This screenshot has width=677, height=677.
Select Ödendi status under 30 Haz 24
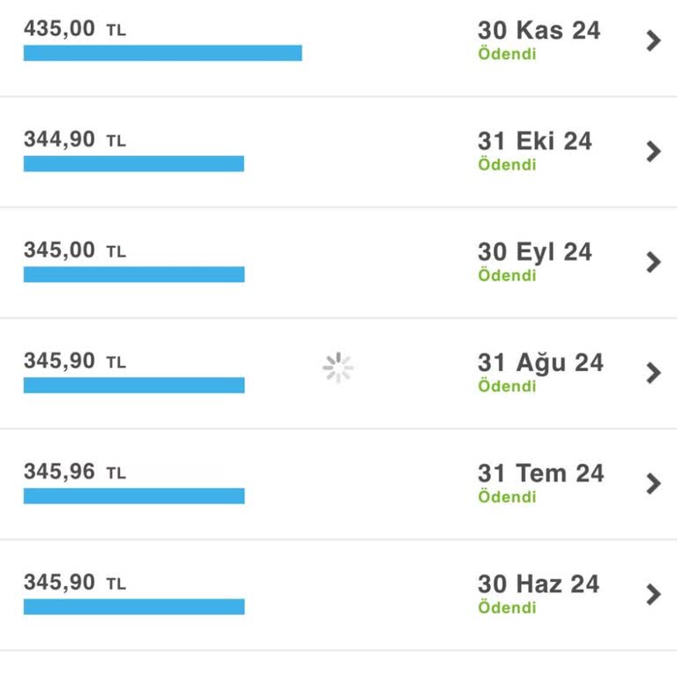point(507,608)
